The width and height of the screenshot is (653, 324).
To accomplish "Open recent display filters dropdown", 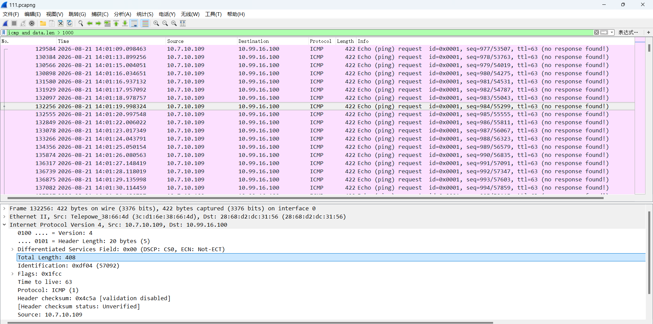I will pos(612,32).
